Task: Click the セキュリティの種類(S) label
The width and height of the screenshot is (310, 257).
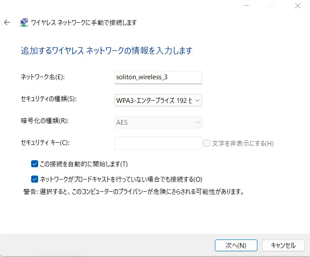Action: (49, 99)
